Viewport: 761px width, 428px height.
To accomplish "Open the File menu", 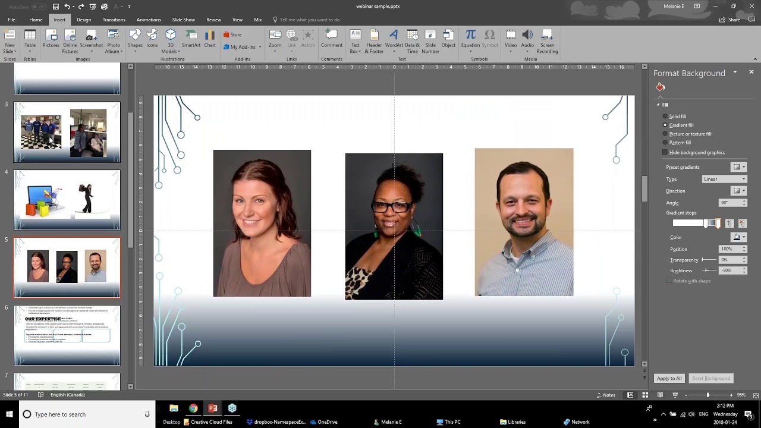I will 11,20.
